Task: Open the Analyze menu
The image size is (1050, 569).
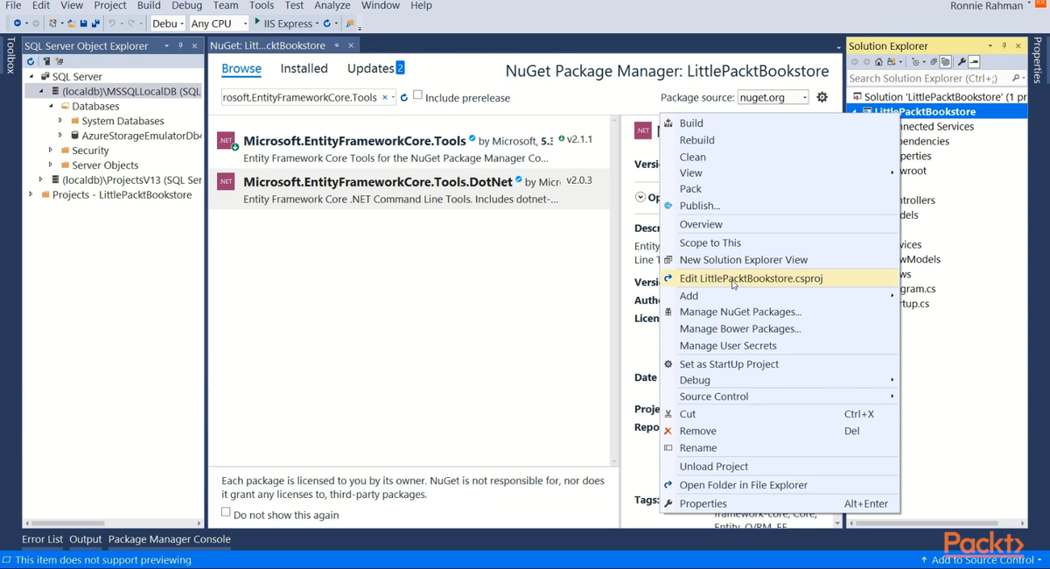Action: pos(332,5)
